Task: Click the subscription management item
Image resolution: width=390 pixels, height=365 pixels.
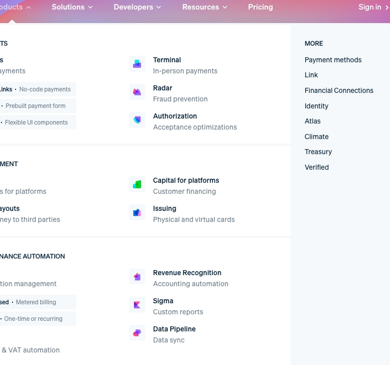Action: tap(28, 284)
